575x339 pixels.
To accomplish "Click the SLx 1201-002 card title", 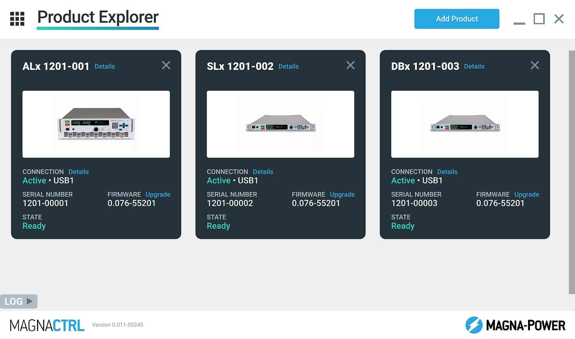I will 240,66.
